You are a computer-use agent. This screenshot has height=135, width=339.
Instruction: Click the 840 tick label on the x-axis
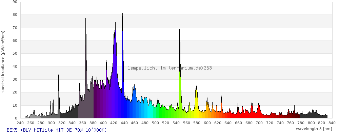pos(332,123)
